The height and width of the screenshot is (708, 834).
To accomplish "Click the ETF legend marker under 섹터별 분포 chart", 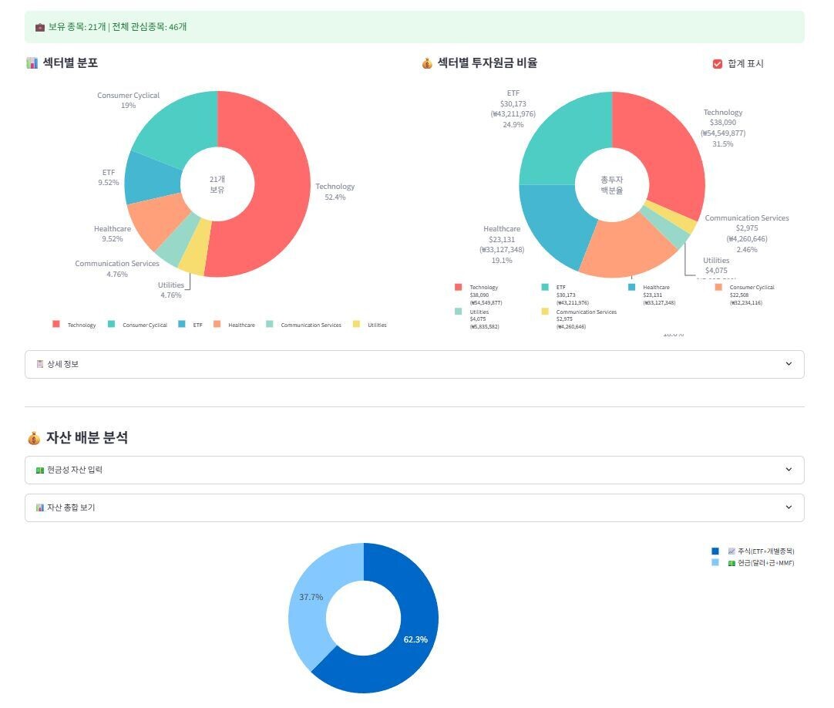I will 182,325.
